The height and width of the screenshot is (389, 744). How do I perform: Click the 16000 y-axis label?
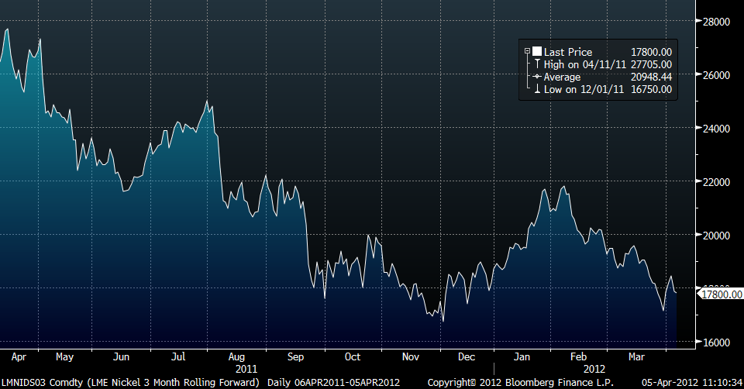[x=717, y=342]
